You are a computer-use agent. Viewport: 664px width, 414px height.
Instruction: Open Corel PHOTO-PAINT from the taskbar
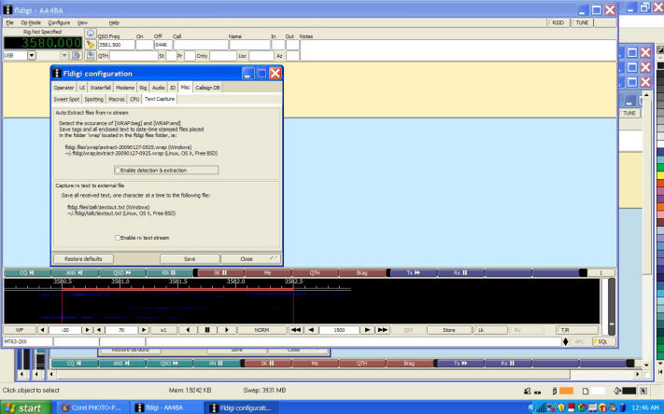coord(92,407)
